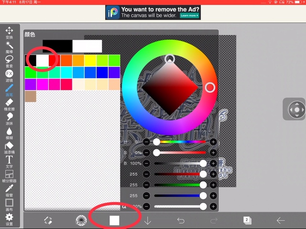Pick the Eraser (橡皮擦) tool

[x=9, y=103]
